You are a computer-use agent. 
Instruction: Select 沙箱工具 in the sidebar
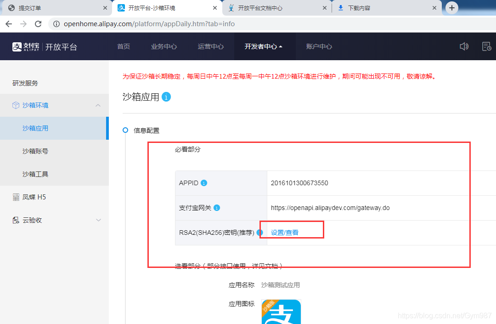point(54,174)
